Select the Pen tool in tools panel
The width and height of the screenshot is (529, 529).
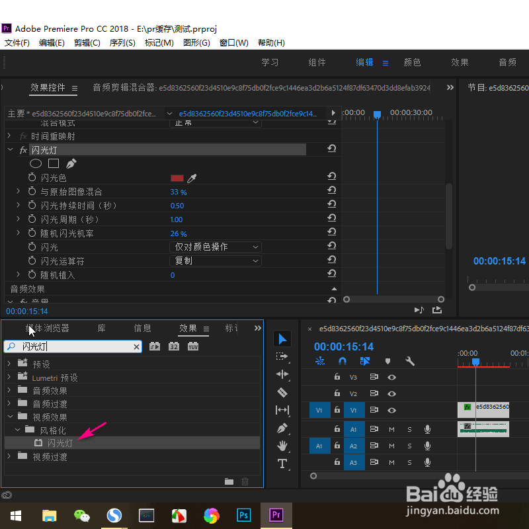pos(282,428)
